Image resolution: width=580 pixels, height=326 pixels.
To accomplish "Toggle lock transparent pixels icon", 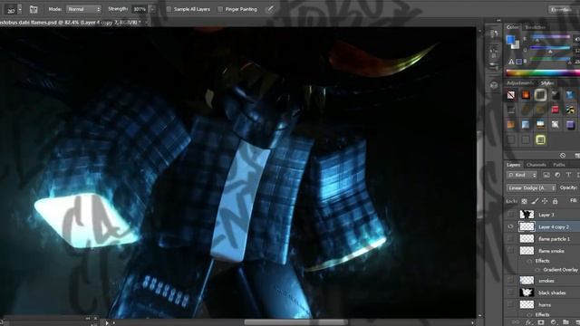I will pos(524,201).
